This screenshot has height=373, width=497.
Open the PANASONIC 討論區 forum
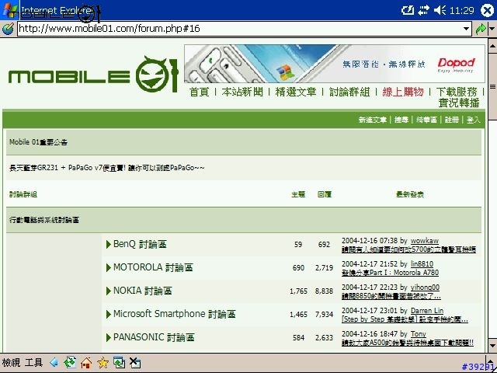pos(154,337)
